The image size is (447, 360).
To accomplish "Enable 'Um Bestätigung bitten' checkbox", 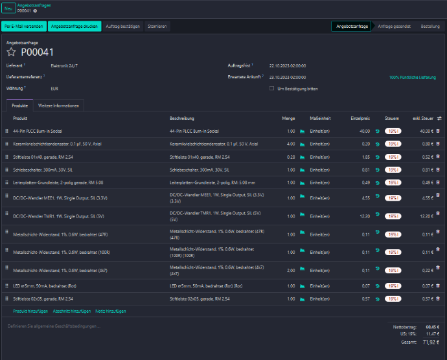I will (272, 89).
